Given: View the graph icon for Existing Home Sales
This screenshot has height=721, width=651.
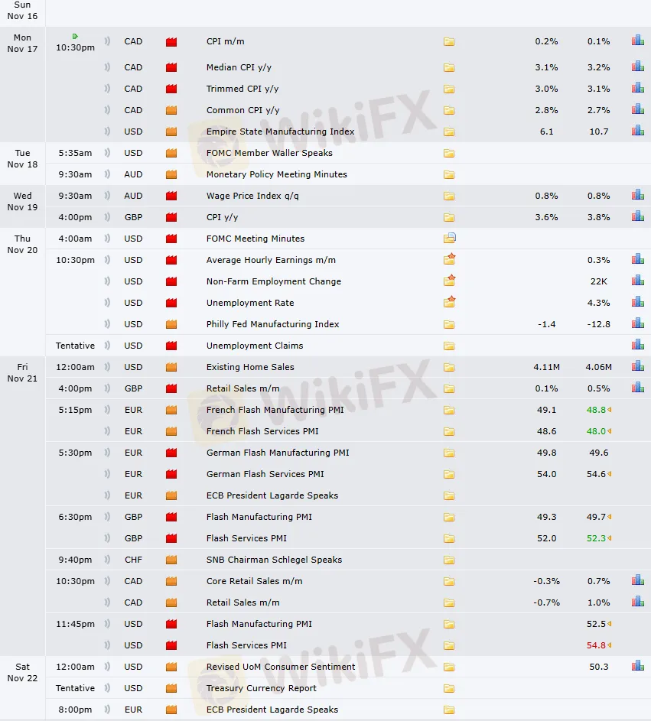Looking at the screenshot, I should (x=637, y=366).
